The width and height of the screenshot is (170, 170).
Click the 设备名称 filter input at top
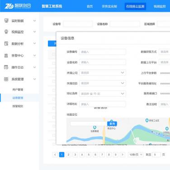click(125, 24)
